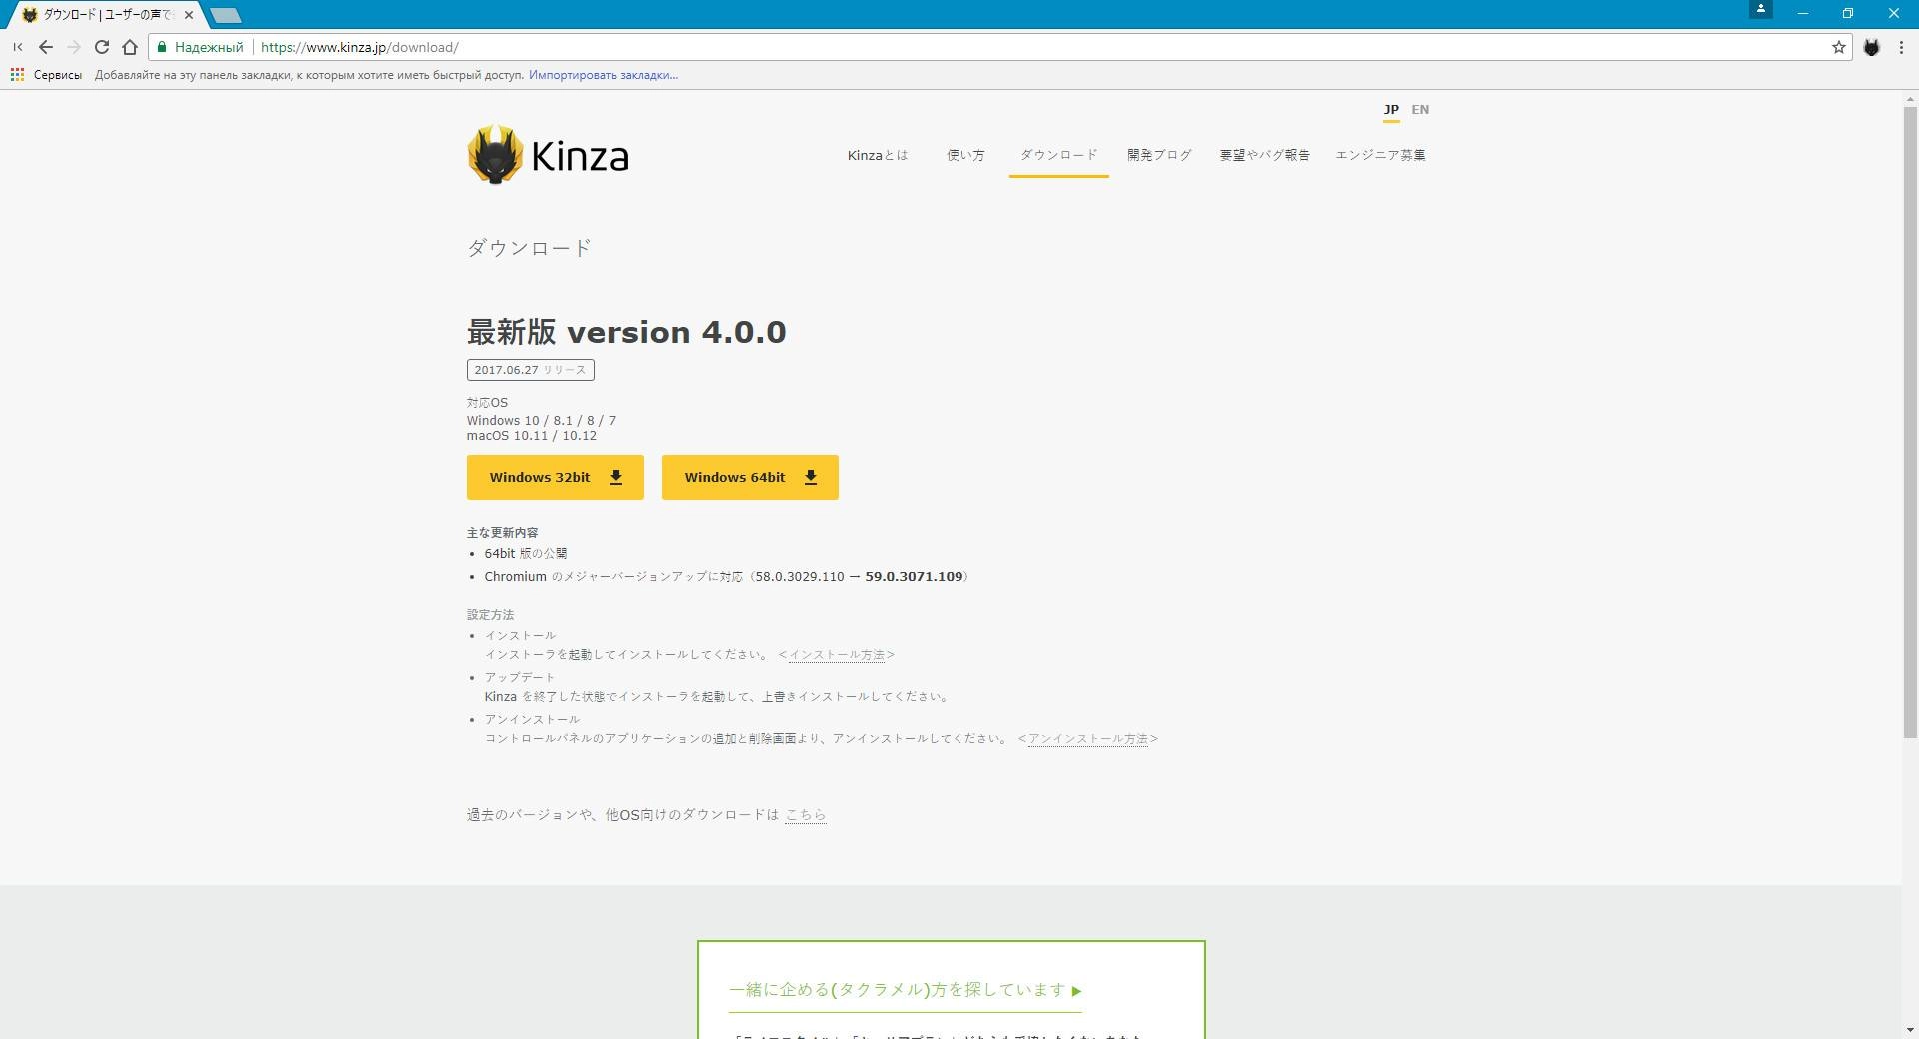1919x1039 pixels.
Task: Close the ダウンロード browser tab
Action: [189, 15]
